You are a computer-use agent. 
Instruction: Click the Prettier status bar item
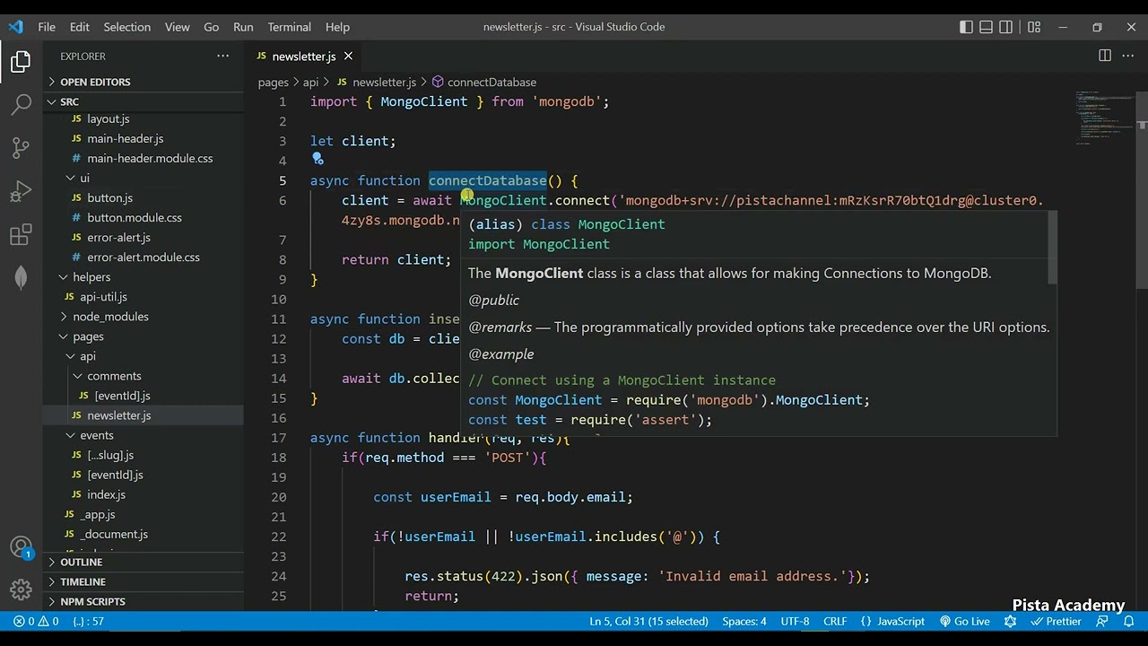pyautogui.click(x=1055, y=621)
